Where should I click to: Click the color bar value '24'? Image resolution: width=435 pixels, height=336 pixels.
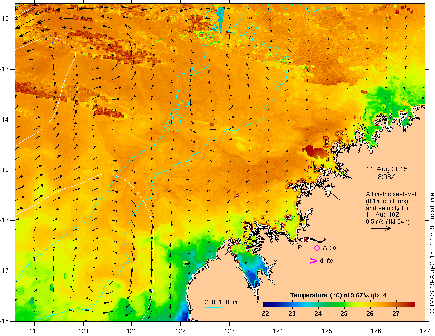318,314
